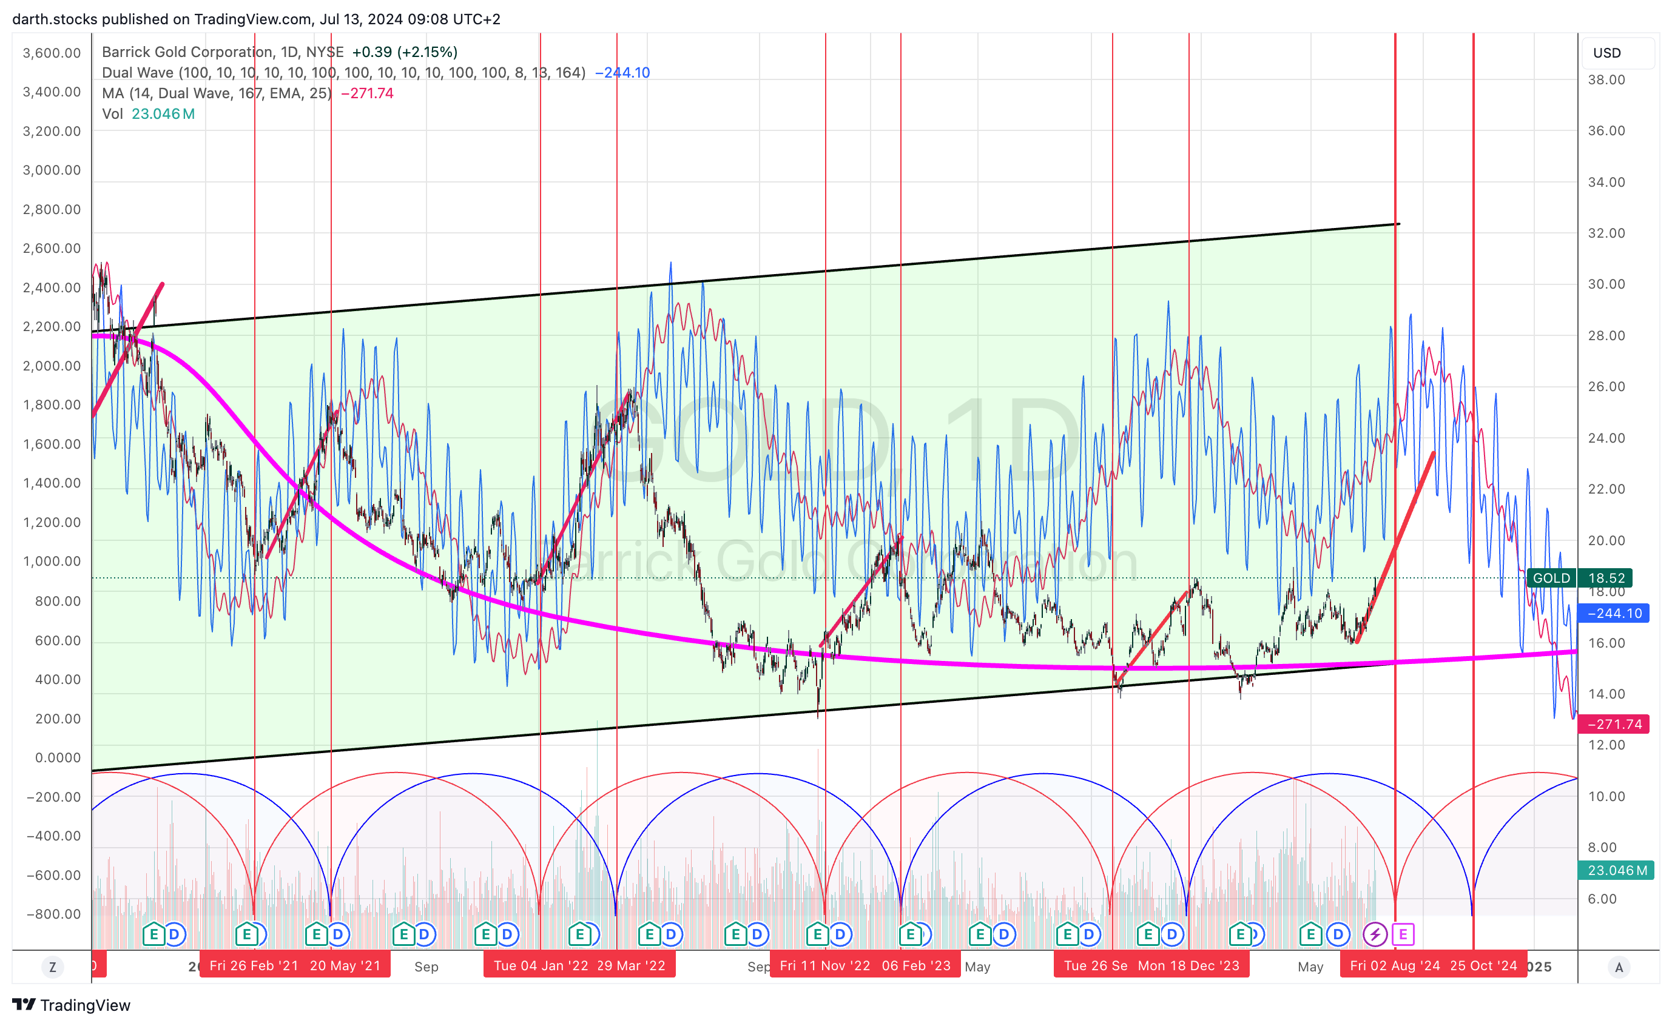Select the '29 Mar '22' date label
This screenshot has height=1026, width=1672.
click(631, 965)
